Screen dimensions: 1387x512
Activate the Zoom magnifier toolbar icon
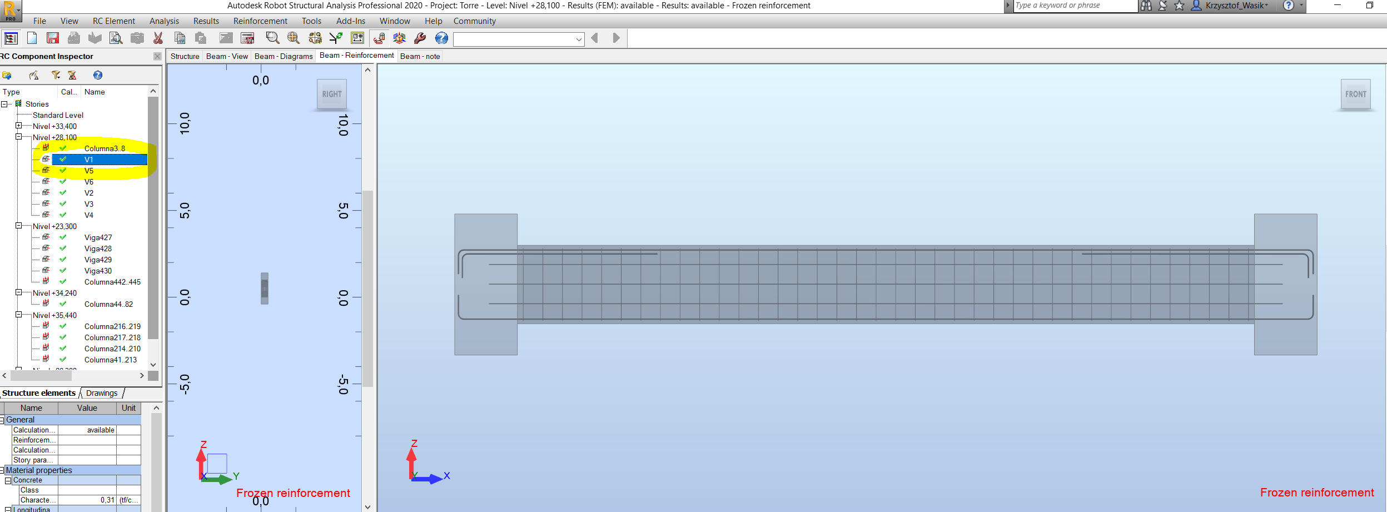(x=272, y=38)
